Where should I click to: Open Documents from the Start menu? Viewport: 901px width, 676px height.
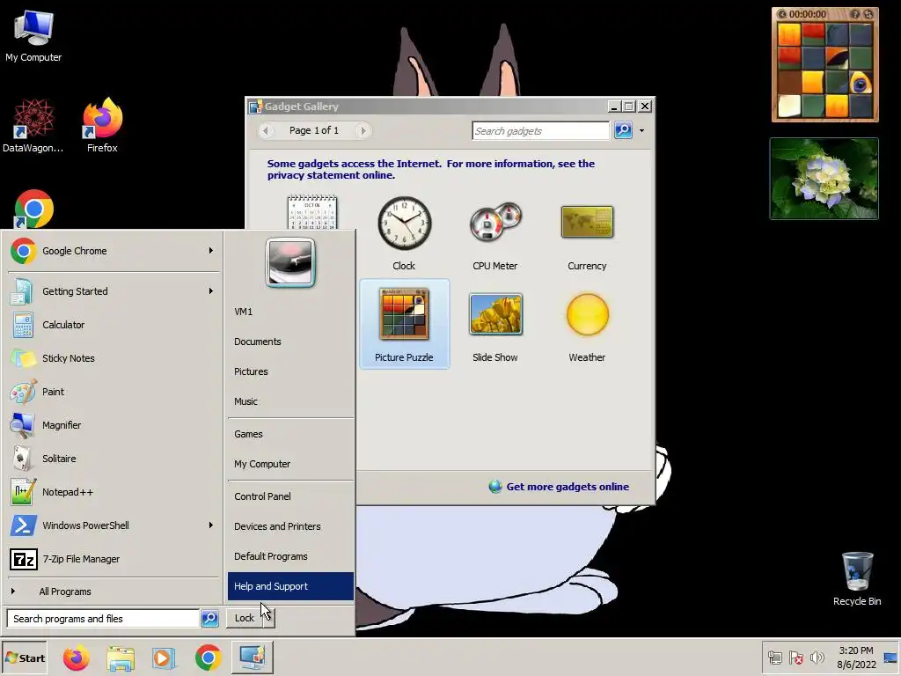[x=290, y=342]
